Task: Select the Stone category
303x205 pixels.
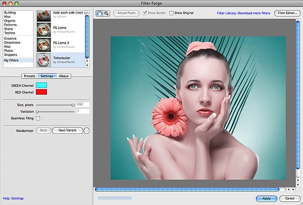Action: coord(9,29)
